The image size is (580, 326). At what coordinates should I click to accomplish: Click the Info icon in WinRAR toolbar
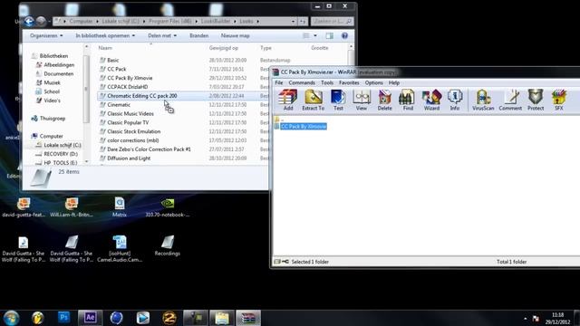coord(455,100)
